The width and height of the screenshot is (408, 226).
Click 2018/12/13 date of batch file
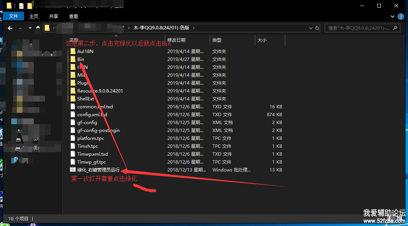pyautogui.click(x=187, y=170)
